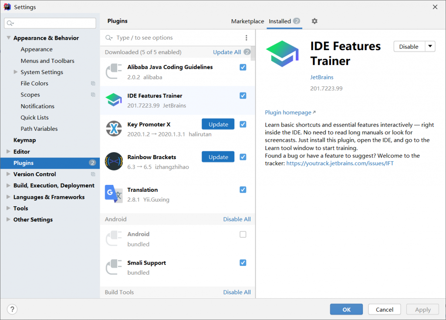Expand the Editor settings tree node
Screen dimensions: 446x320
tap(9, 152)
